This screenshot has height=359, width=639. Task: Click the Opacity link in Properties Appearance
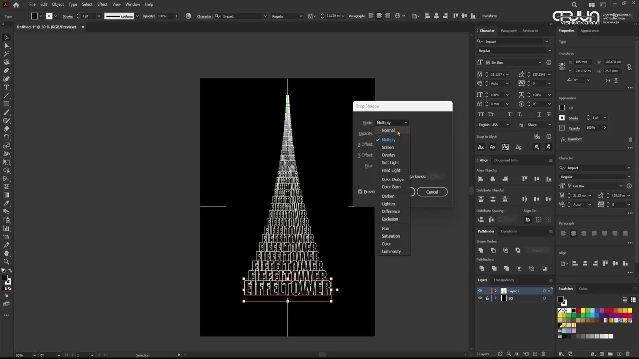[574, 128]
